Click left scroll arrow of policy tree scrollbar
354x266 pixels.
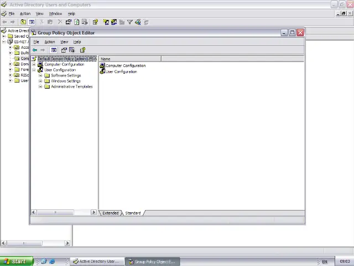pyautogui.click(x=34, y=212)
